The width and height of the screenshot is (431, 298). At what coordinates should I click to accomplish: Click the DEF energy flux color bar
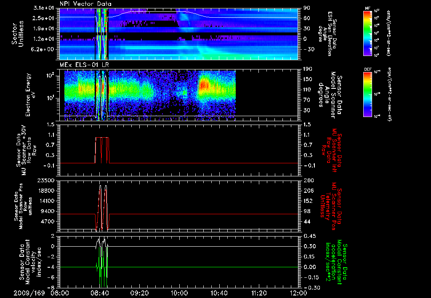point(367,94)
